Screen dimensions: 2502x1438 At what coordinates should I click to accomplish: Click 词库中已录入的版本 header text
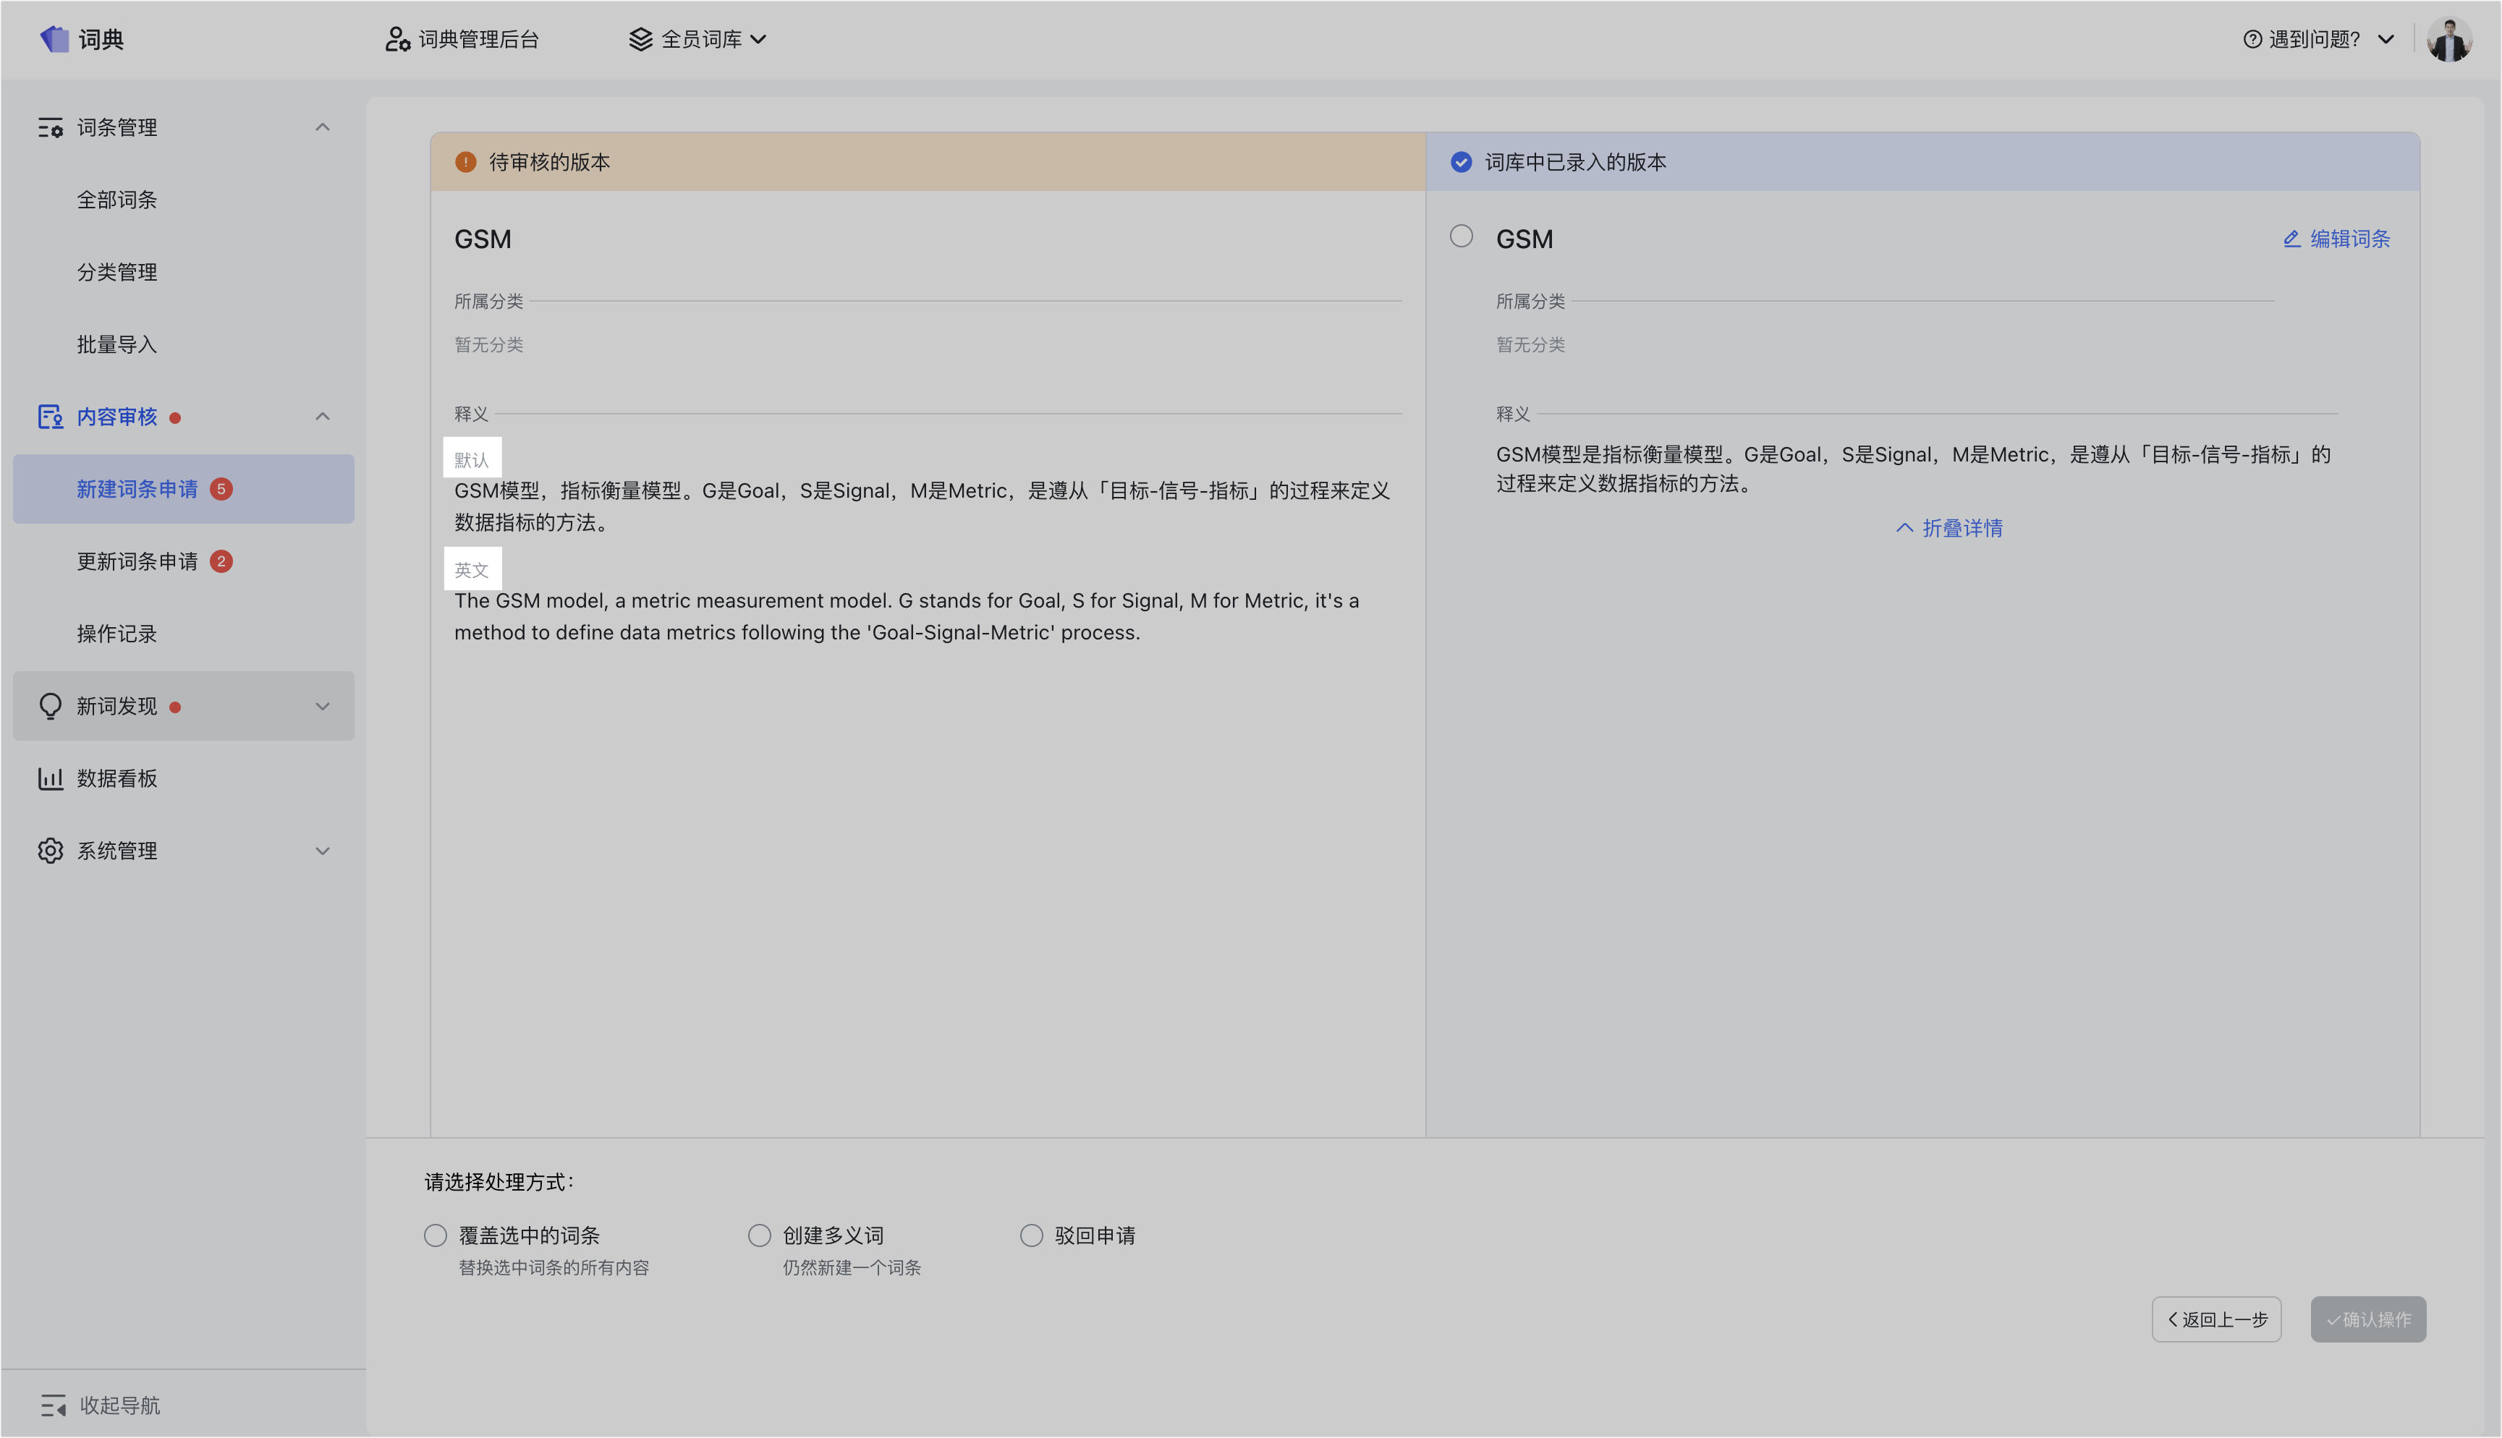pyautogui.click(x=1575, y=162)
